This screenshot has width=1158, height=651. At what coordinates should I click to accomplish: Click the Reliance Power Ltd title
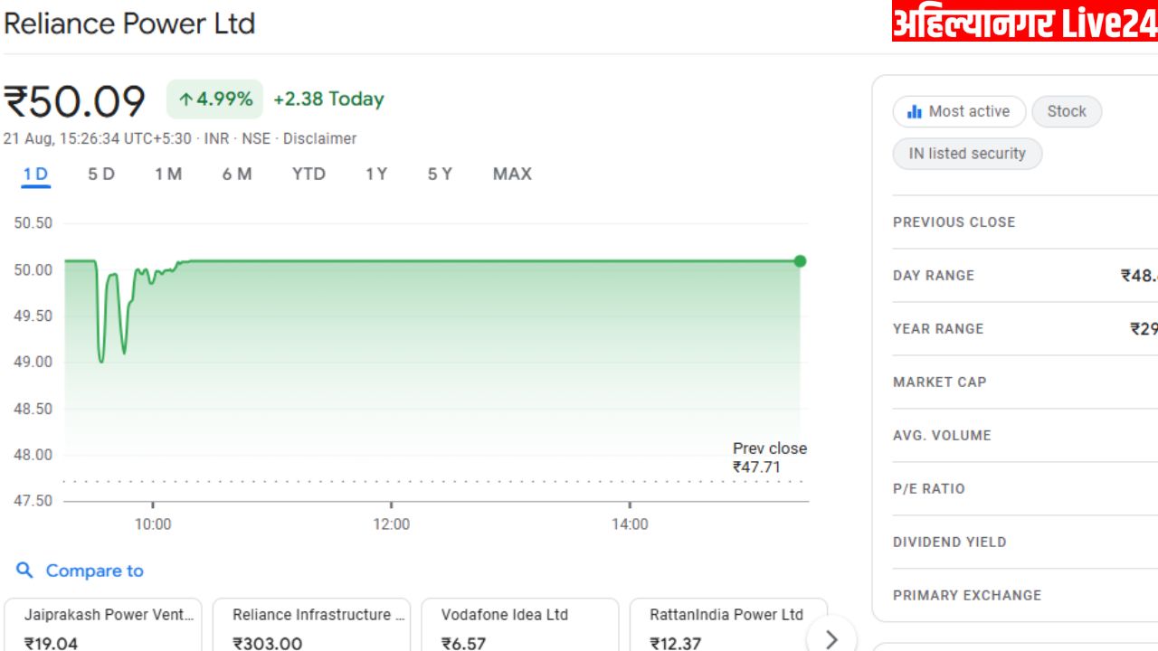tap(129, 24)
